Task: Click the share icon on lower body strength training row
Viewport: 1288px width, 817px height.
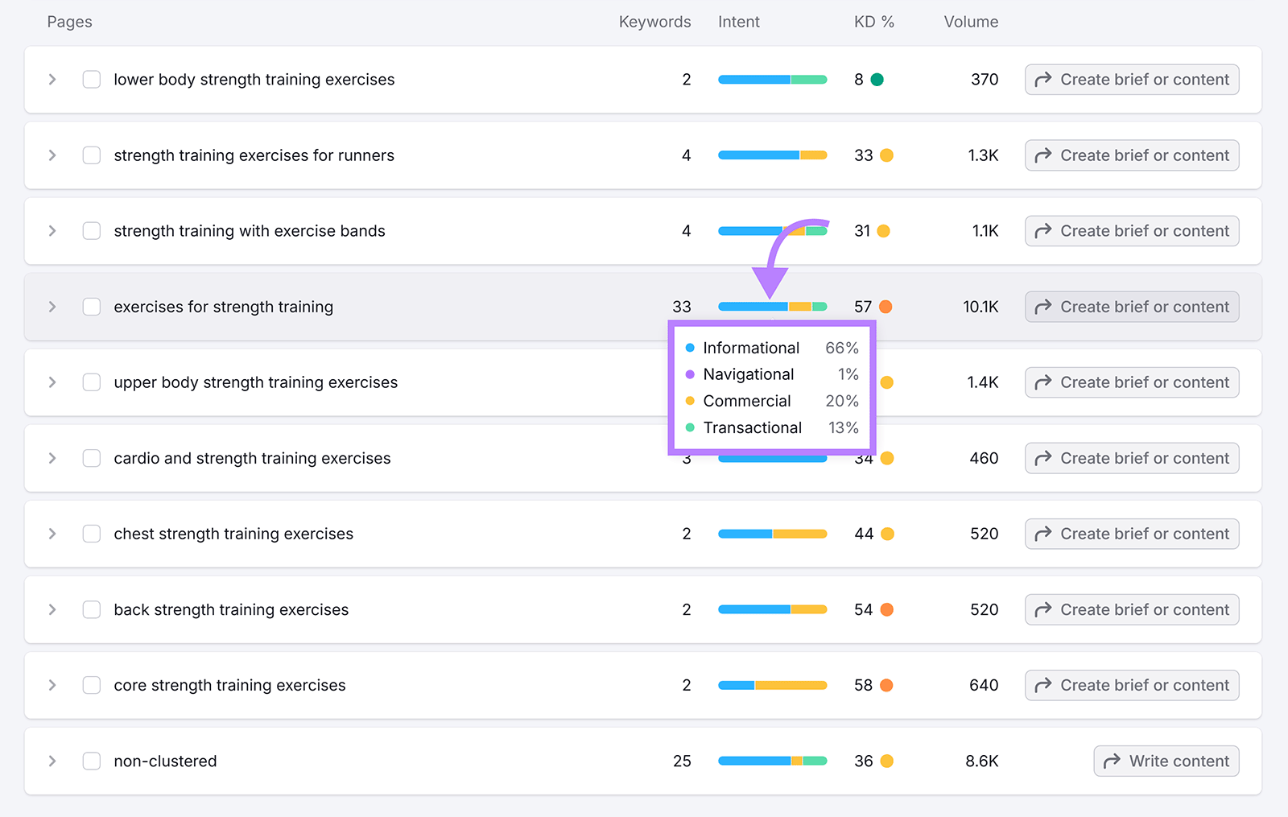Action: pos(1042,79)
